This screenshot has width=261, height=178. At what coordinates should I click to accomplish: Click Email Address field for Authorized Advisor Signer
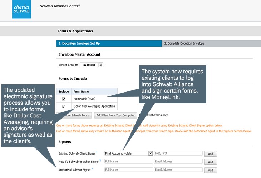[178, 169]
